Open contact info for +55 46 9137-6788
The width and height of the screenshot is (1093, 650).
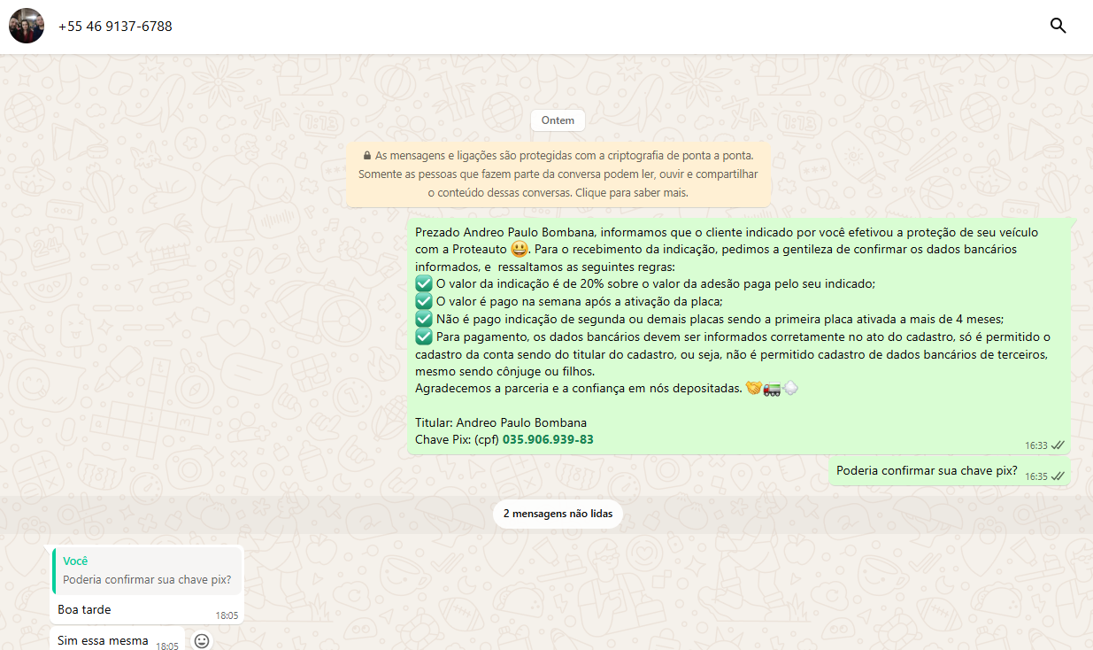pos(115,27)
